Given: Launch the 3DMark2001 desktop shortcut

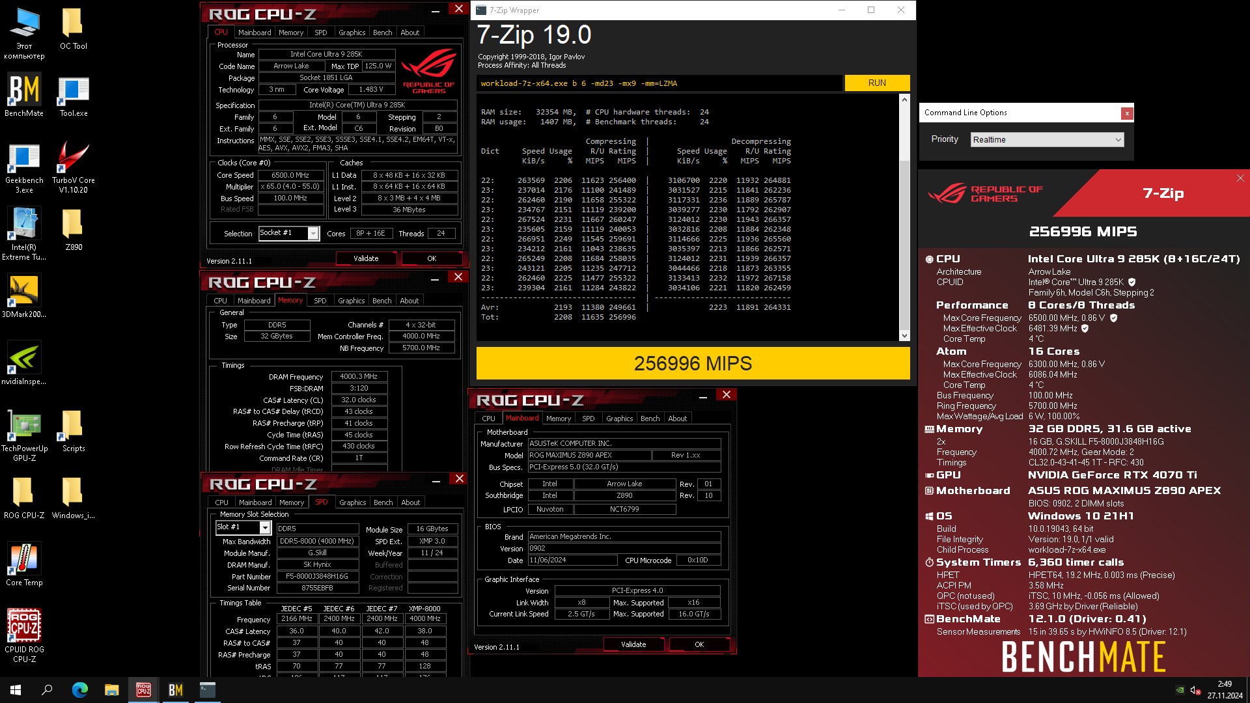Looking at the screenshot, I should (x=24, y=296).
